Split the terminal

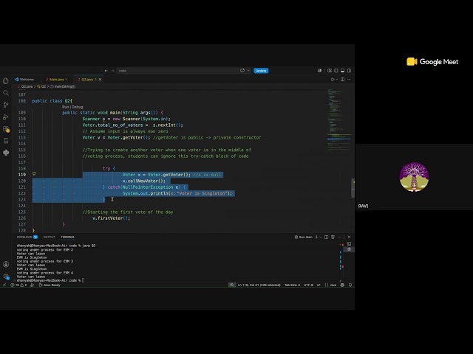[327, 237]
